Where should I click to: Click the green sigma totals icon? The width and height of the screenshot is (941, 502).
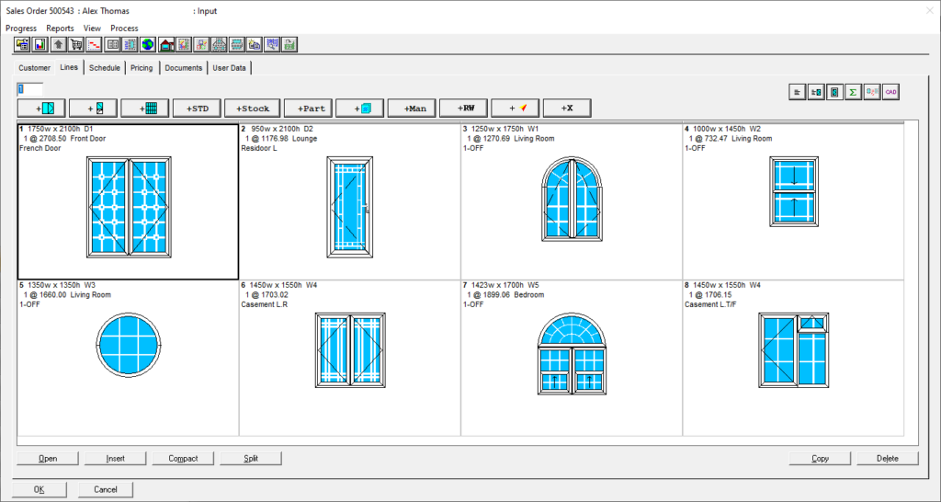tap(853, 92)
